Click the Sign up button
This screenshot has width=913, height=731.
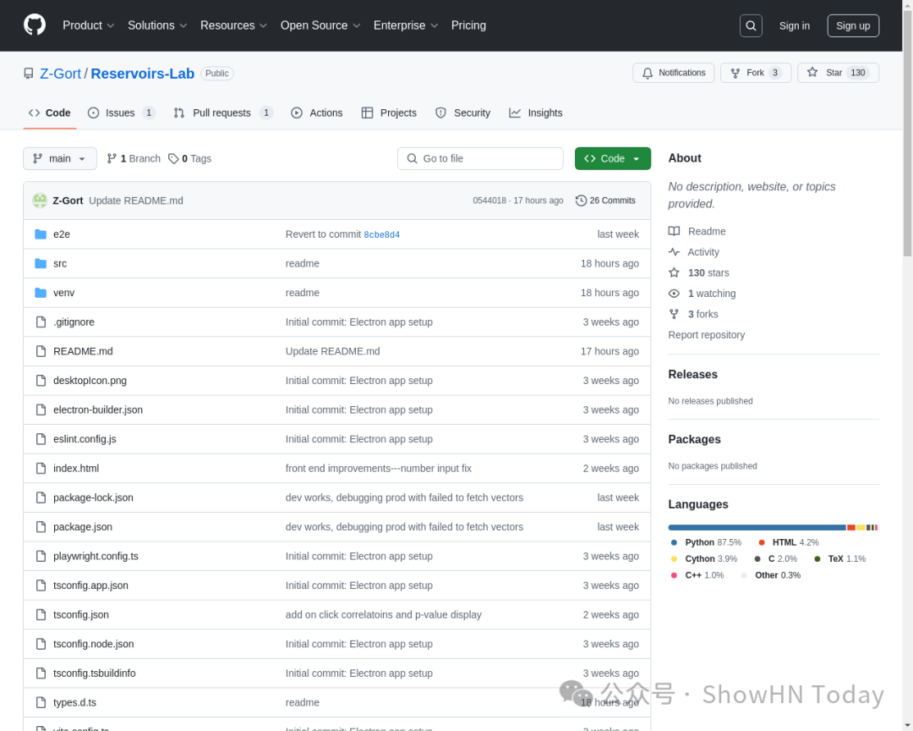[853, 25]
